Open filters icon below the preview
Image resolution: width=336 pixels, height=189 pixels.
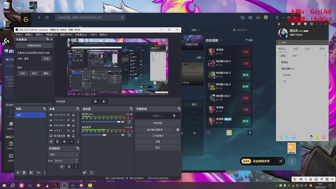104,101
